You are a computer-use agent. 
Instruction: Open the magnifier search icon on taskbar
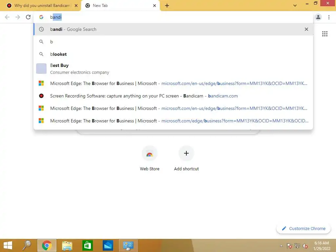(x=27, y=245)
